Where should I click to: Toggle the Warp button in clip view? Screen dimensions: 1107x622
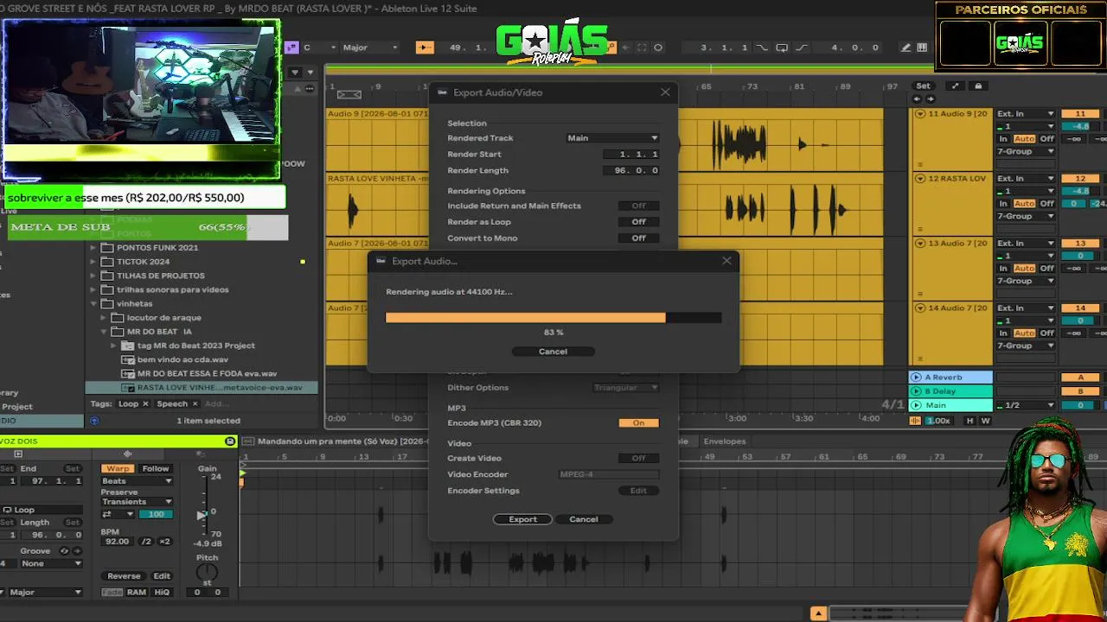118,469
